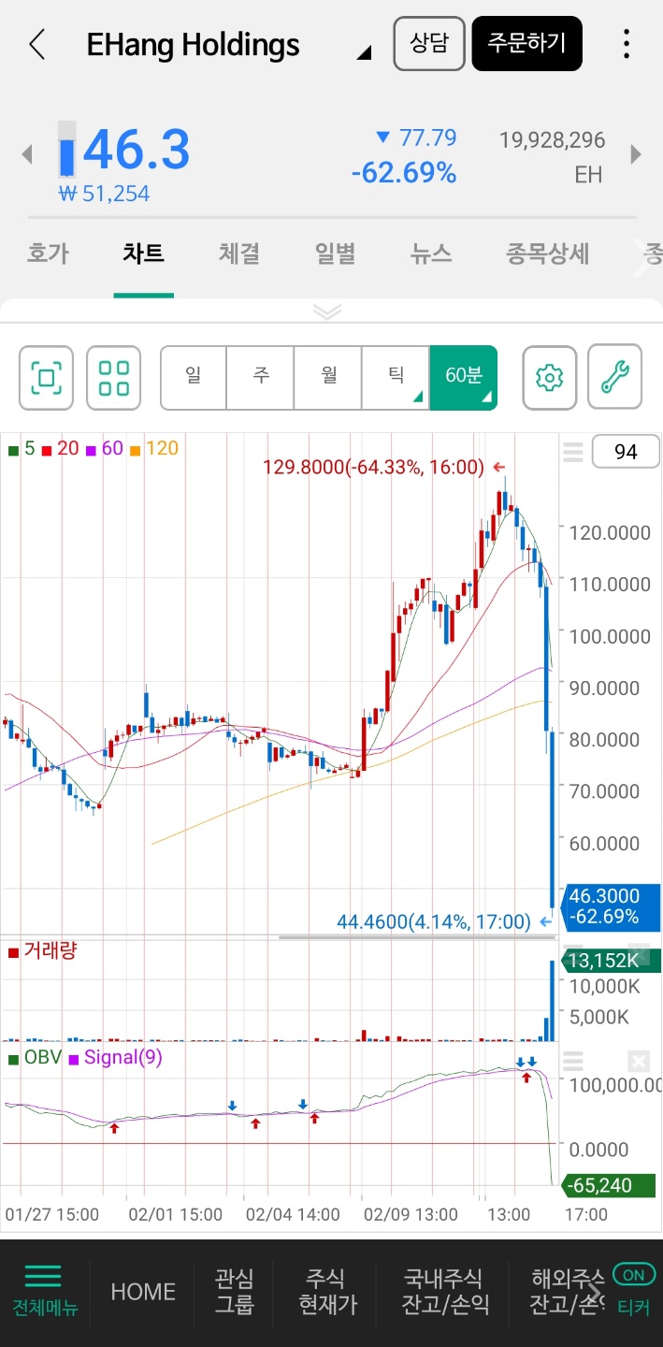Open the 틱 tick period dropdown

tap(396, 378)
